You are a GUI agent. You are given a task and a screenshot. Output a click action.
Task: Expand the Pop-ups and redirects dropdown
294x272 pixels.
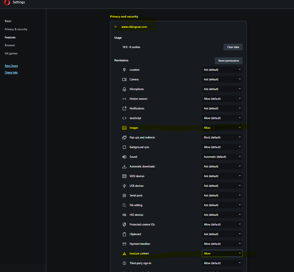pos(222,138)
